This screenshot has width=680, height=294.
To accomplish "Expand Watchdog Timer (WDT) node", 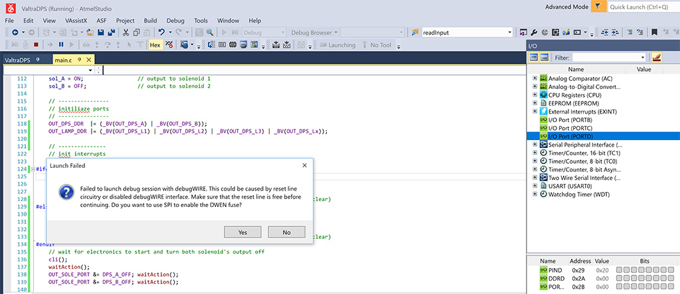I will 535,194.
